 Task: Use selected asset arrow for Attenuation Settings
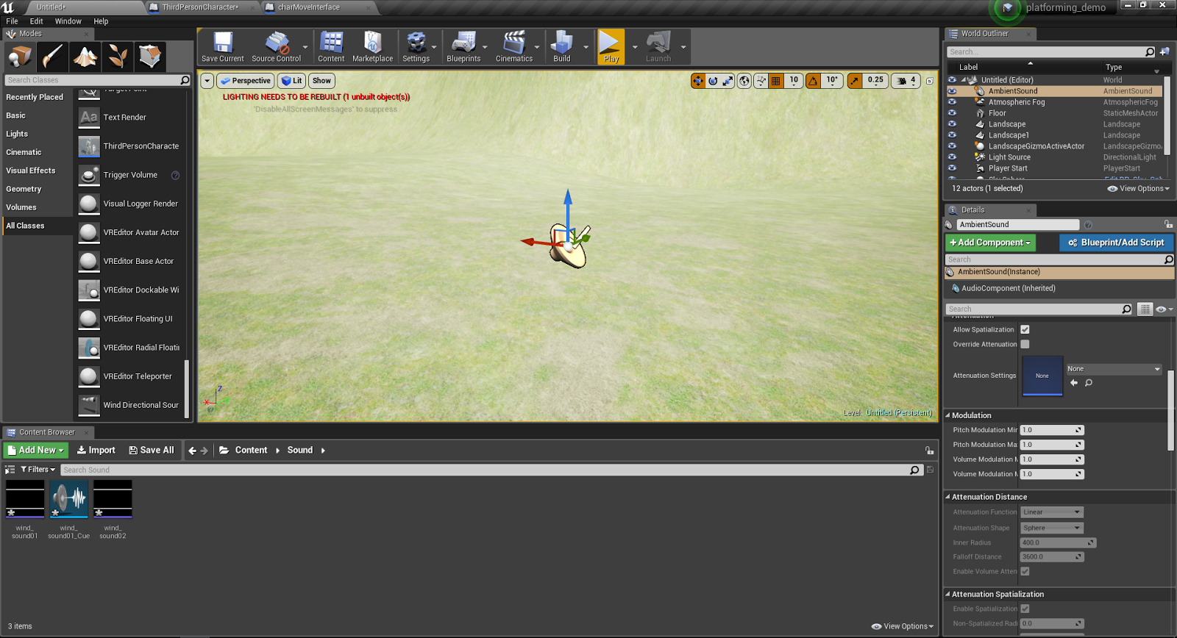[x=1074, y=383]
